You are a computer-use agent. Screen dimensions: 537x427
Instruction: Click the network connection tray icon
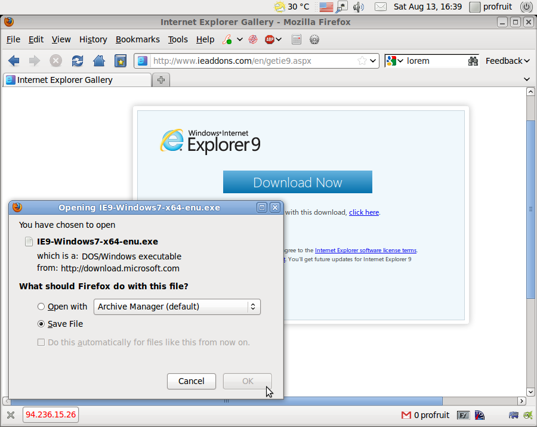[342, 7]
